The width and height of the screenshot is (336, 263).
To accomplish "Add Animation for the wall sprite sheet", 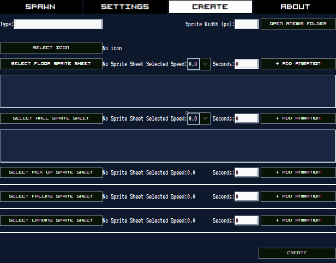I will click(298, 118).
